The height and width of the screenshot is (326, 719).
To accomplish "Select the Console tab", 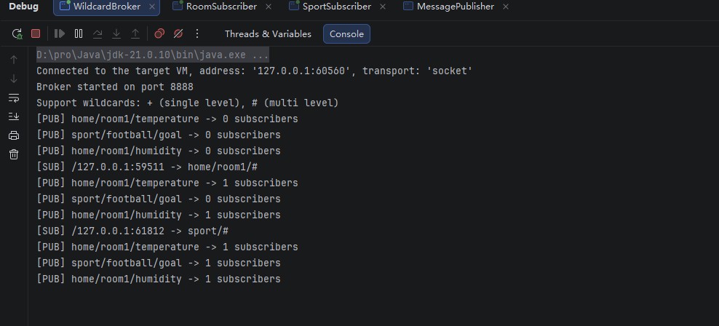I will click(x=346, y=34).
